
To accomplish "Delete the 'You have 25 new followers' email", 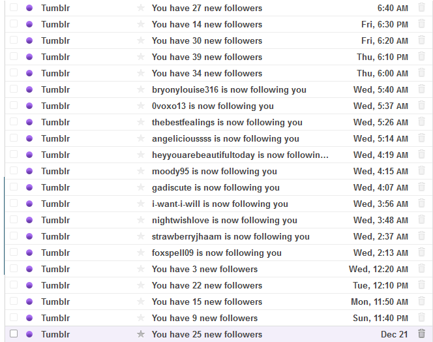I will coord(421,334).
